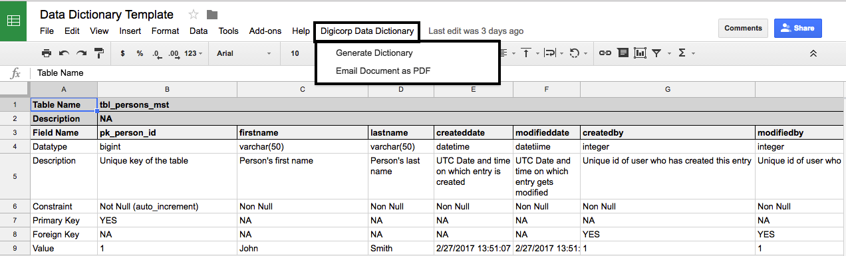Screen dimensions: 846x256
Task: Click the Filter funnel icon
Action: [656, 53]
